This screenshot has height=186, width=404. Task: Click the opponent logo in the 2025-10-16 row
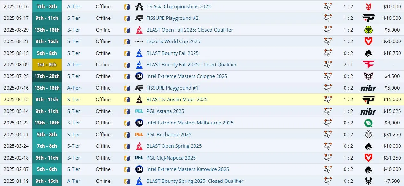pos(369,6)
